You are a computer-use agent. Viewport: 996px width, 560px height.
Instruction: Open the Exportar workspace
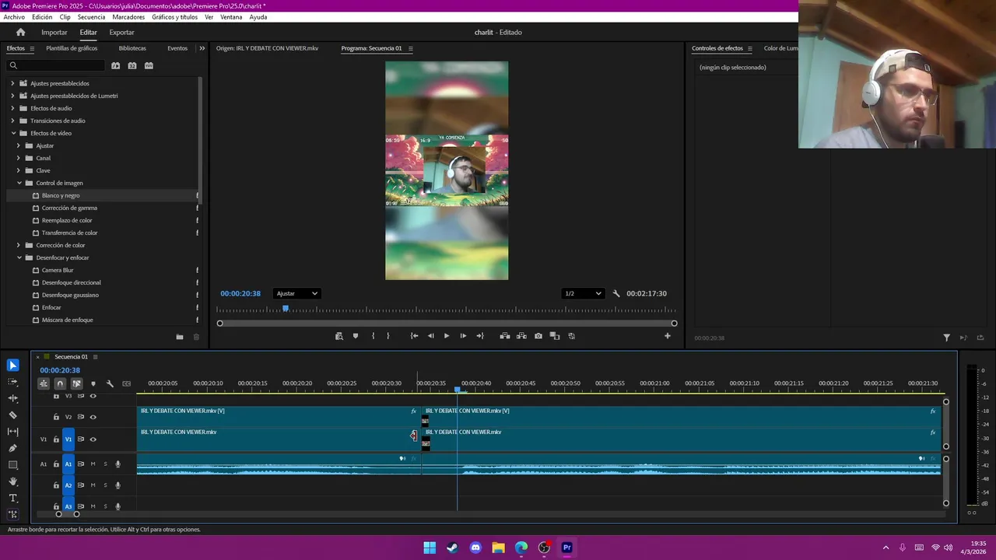pos(121,32)
